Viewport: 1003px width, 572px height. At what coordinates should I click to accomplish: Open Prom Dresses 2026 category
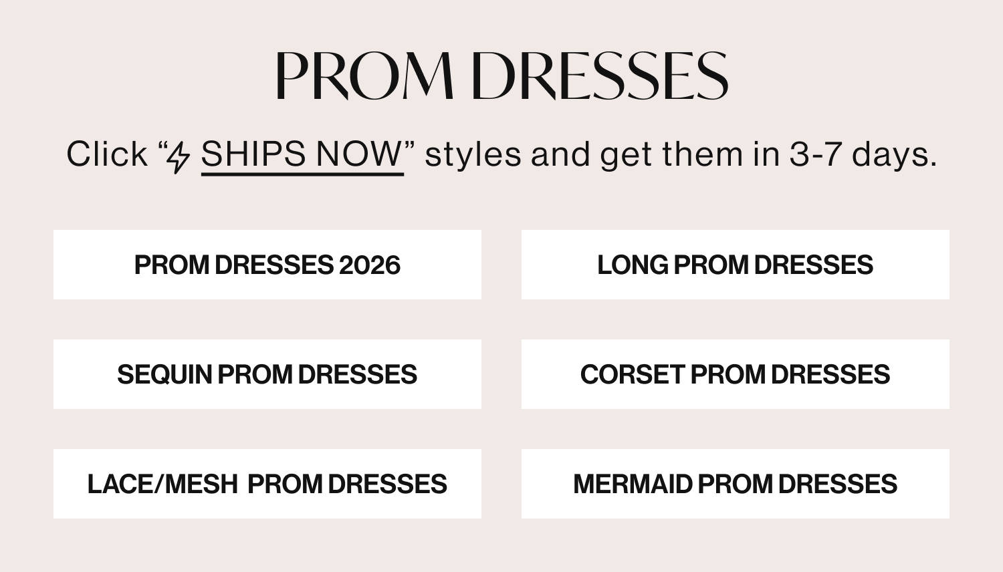click(267, 265)
